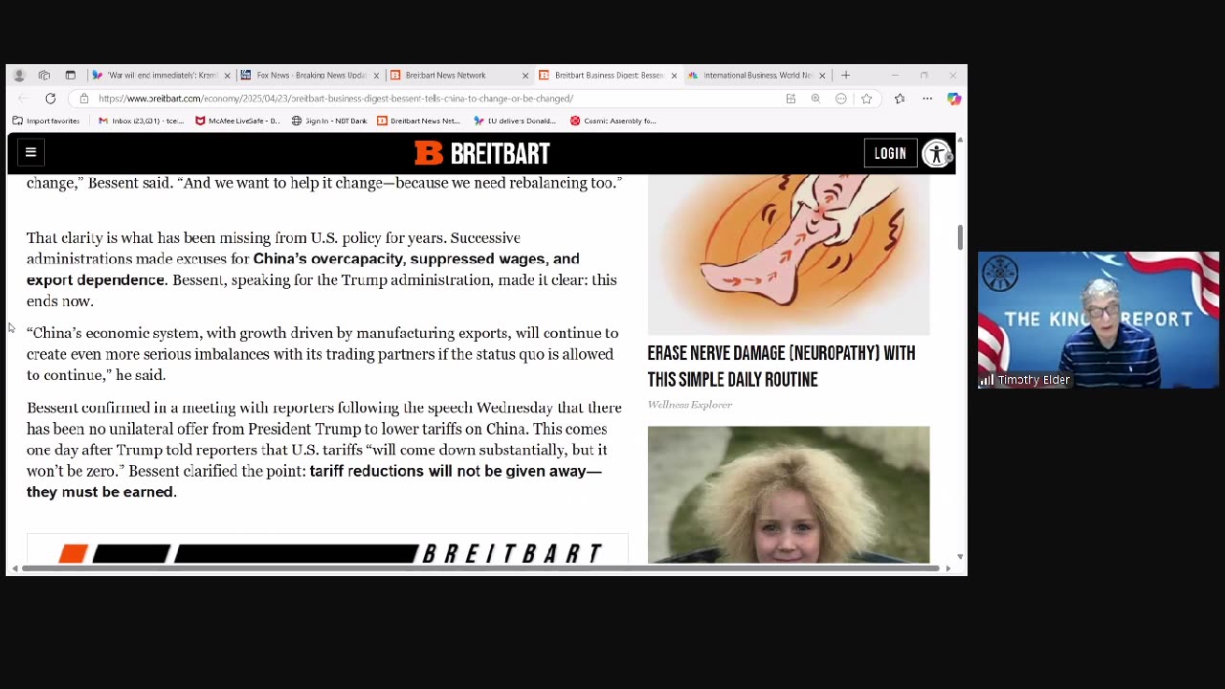This screenshot has width=1225, height=689.
Task: Open the tab actions menu icon
Action: pyautogui.click(x=70, y=75)
